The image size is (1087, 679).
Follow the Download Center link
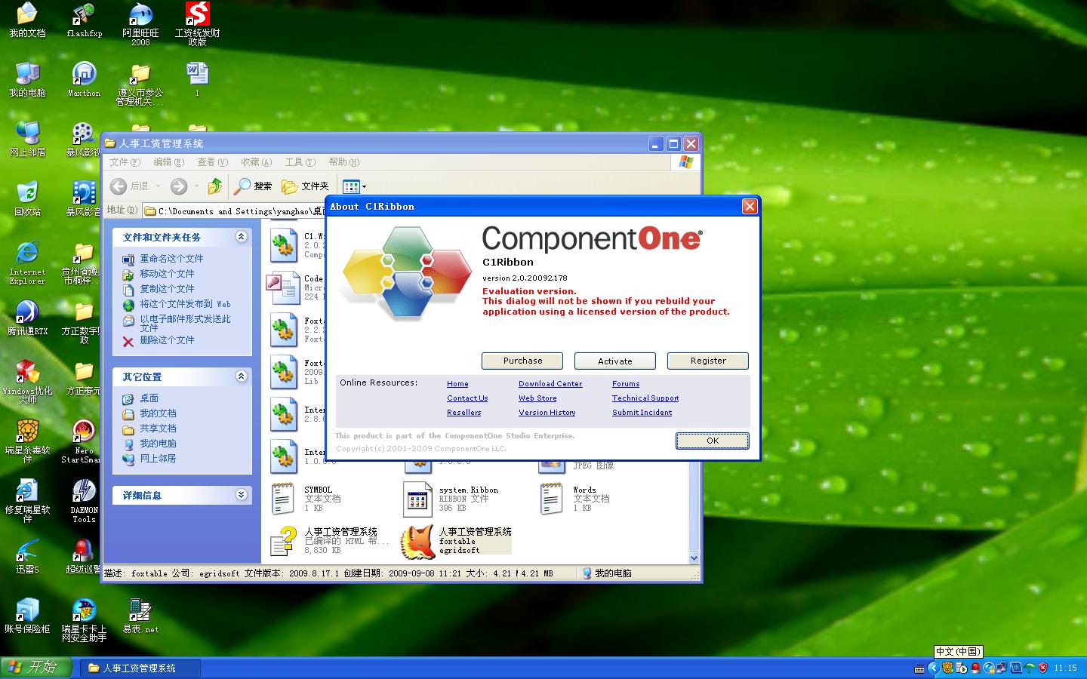point(550,384)
